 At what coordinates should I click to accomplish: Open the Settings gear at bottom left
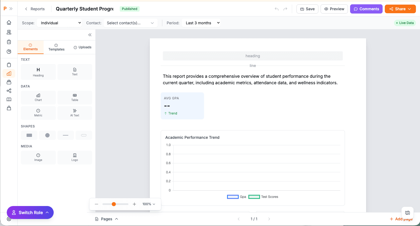tap(9, 219)
